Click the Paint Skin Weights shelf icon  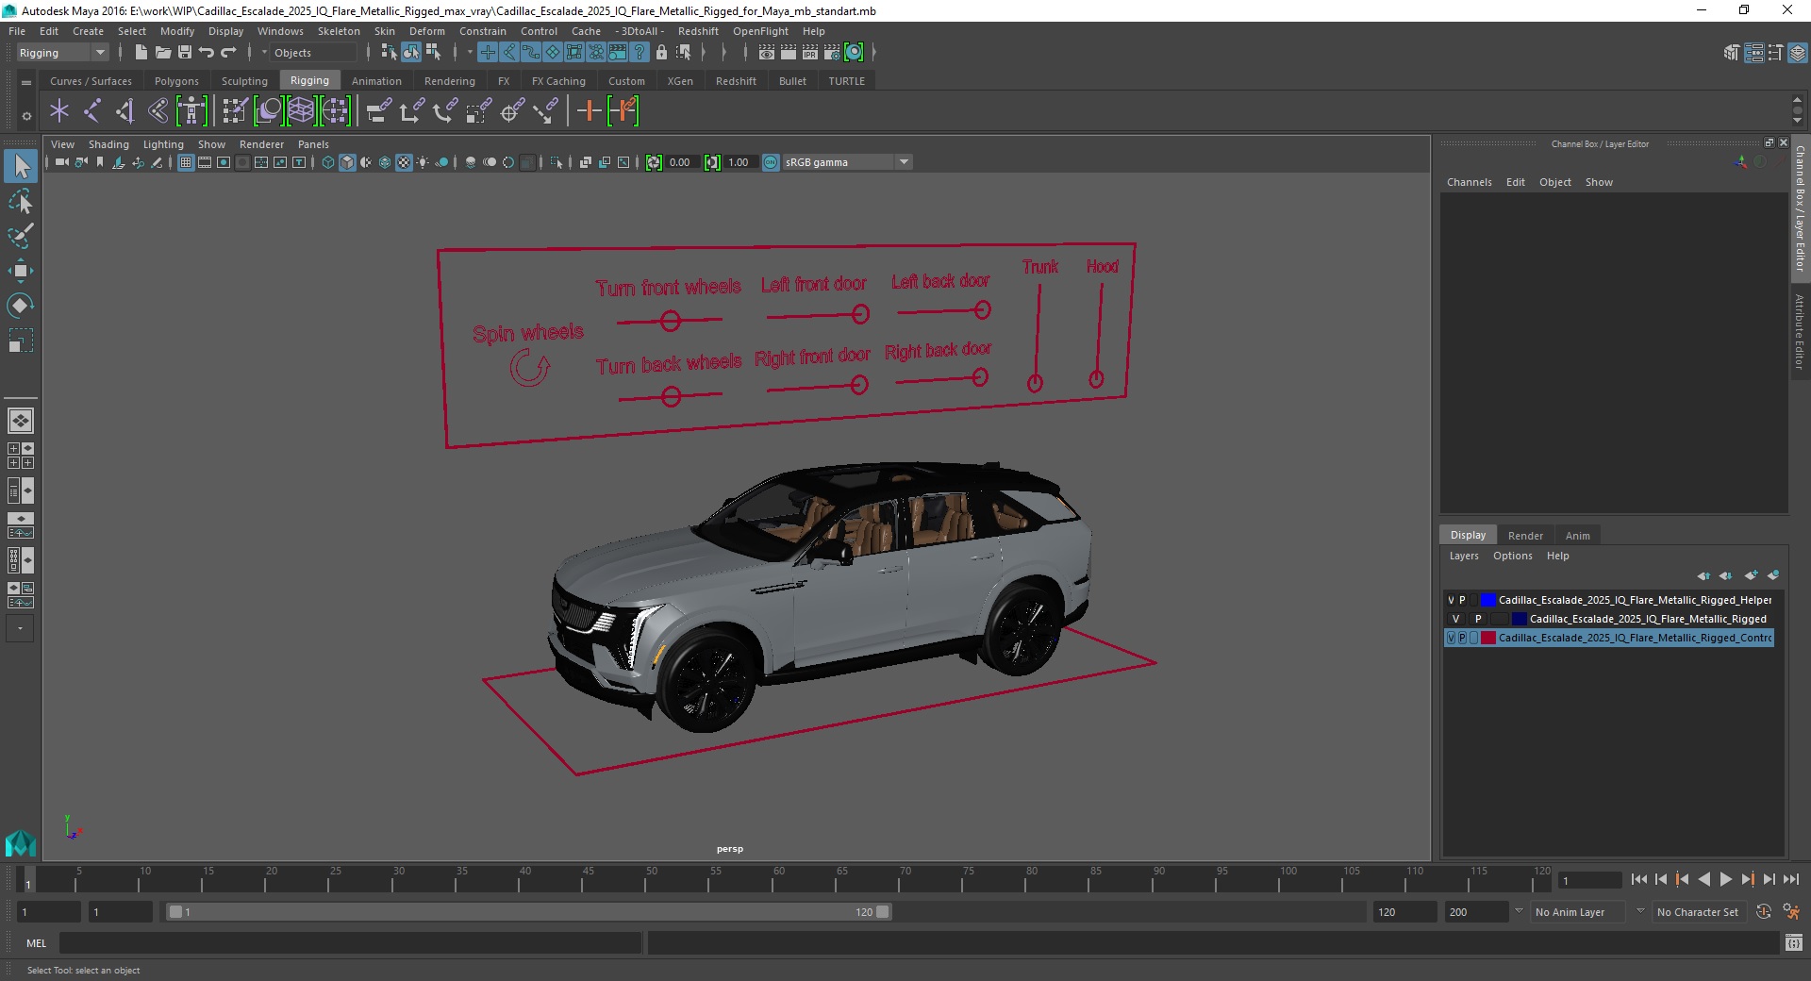point(235,111)
